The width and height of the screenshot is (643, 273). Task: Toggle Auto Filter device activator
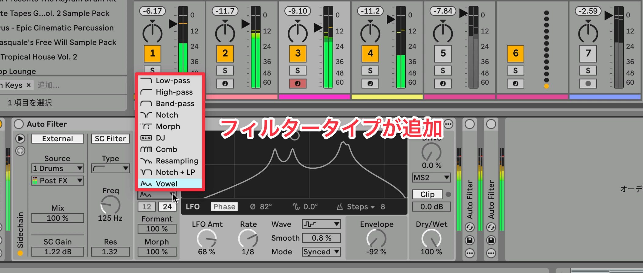coord(19,124)
